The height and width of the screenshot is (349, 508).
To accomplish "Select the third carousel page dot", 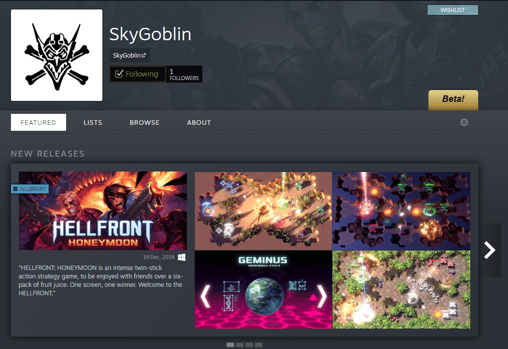I will click(249, 345).
